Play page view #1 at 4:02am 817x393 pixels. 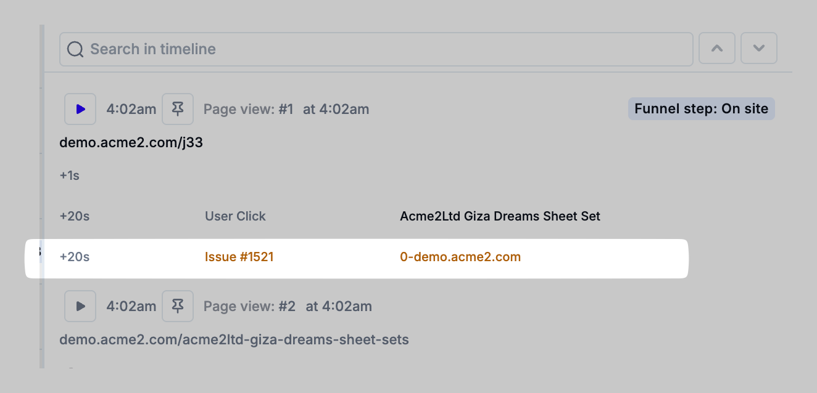click(80, 109)
